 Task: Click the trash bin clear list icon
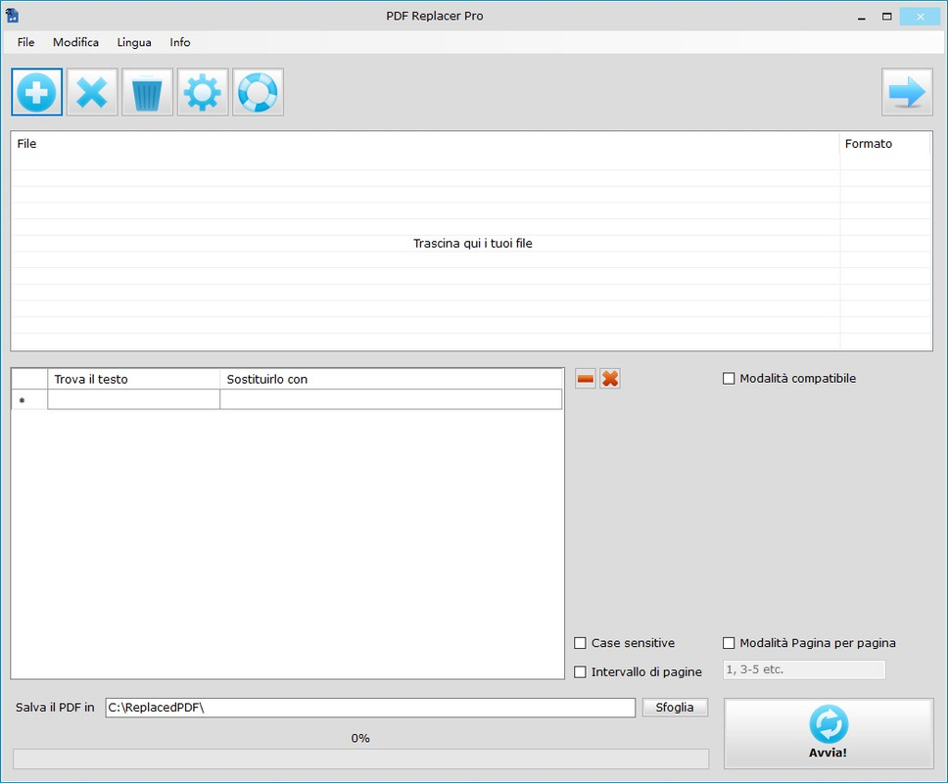tap(147, 92)
